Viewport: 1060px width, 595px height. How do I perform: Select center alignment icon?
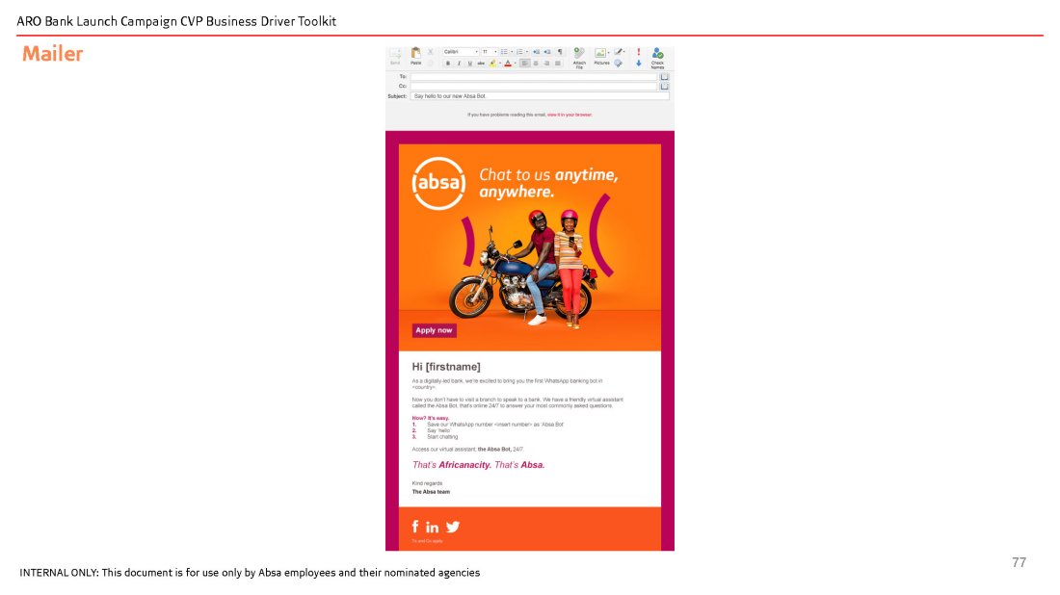point(536,64)
